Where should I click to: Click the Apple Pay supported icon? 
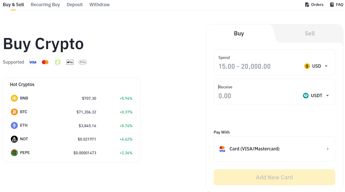(x=70, y=62)
